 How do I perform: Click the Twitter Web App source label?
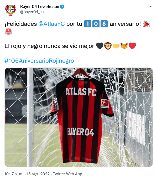[x=67, y=174]
